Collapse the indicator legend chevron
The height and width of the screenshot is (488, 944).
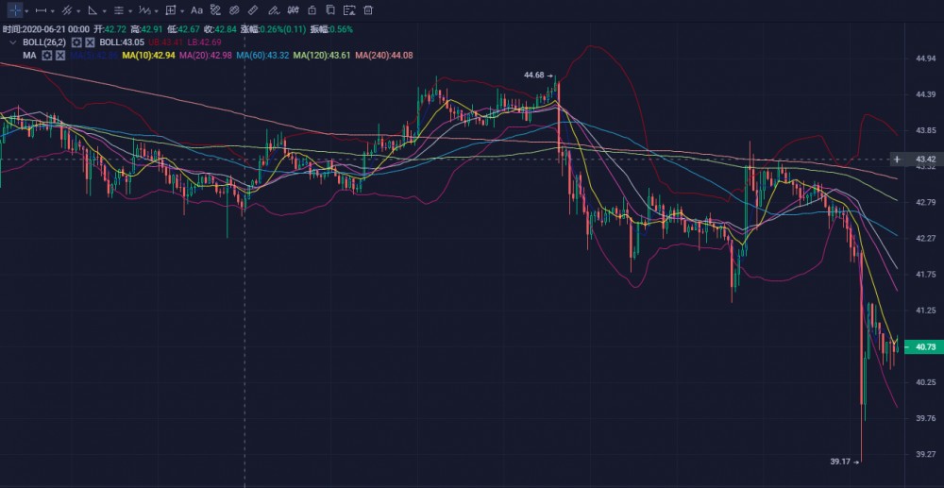point(12,42)
